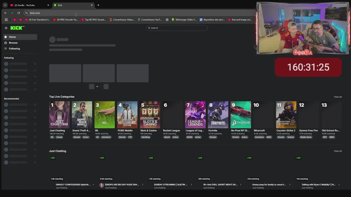Click RPG tag under Old School RuneScape
The image size is (351, 197).
point(325,137)
